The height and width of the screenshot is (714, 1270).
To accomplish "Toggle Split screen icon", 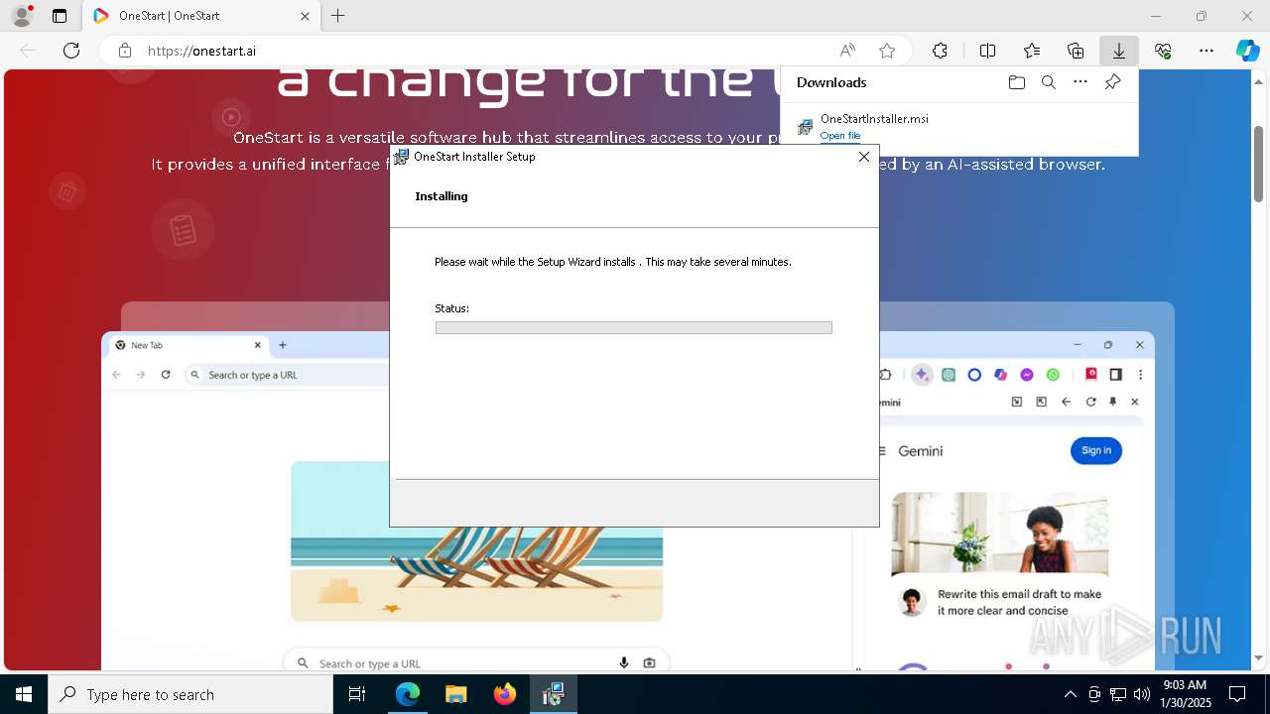I will point(987,51).
